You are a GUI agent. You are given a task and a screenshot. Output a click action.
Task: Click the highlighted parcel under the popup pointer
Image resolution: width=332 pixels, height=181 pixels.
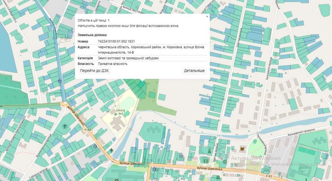click(x=142, y=85)
